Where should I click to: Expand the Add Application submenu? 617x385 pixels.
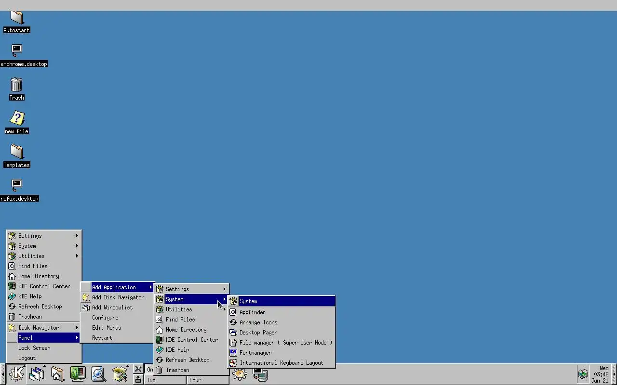click(x=118, y=287)
